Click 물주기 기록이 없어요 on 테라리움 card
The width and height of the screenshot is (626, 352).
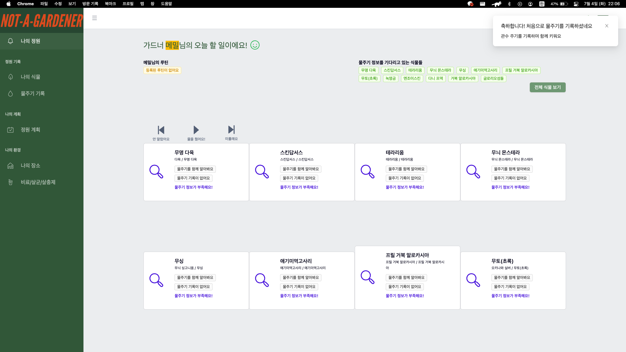point(405,178)
